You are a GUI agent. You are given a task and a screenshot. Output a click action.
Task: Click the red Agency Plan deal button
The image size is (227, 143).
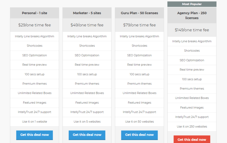point(192,139)
